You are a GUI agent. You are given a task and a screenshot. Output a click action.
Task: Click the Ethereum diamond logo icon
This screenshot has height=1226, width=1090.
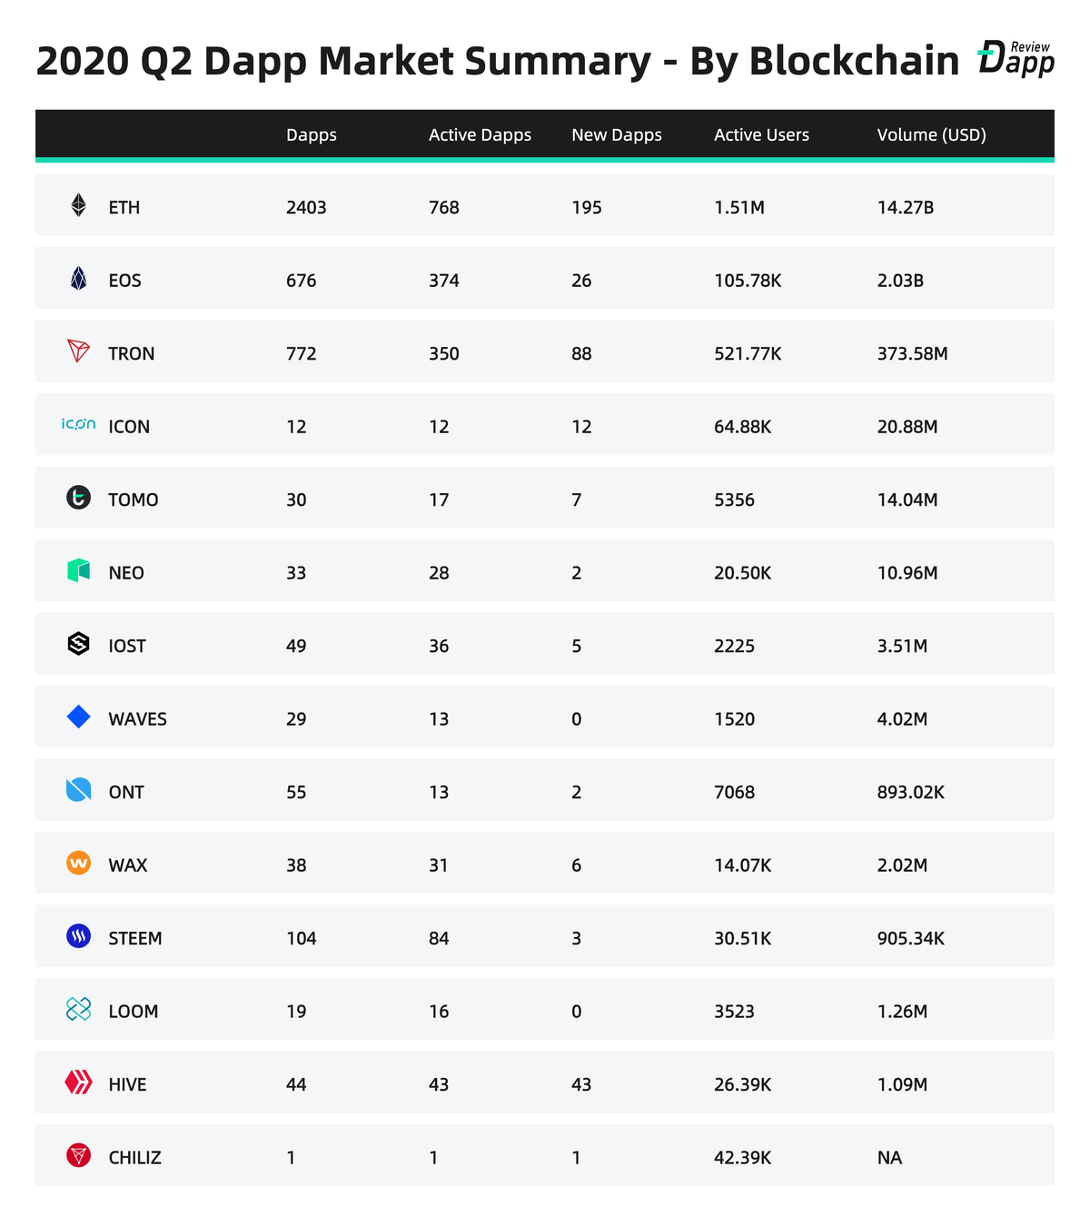pos(79,205)
